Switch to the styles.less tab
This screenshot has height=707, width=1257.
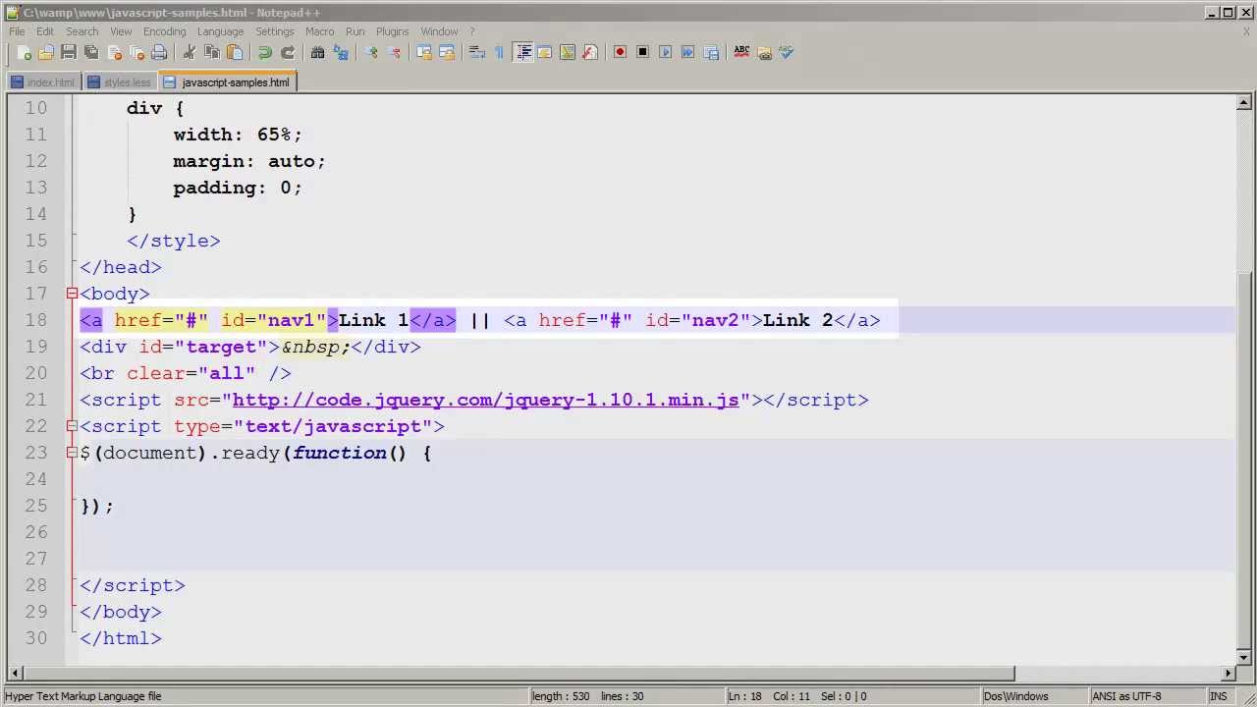click(119, 82)
